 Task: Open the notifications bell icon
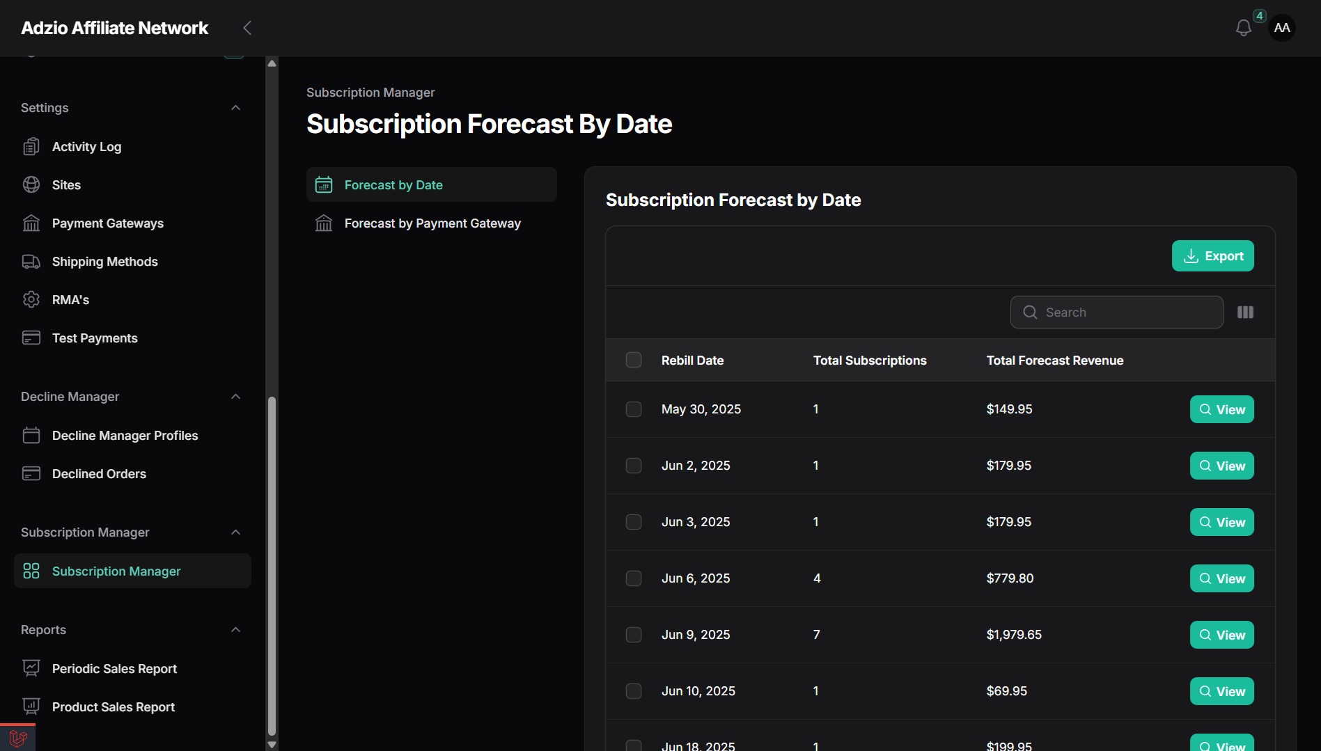(x=1243, y=28)
